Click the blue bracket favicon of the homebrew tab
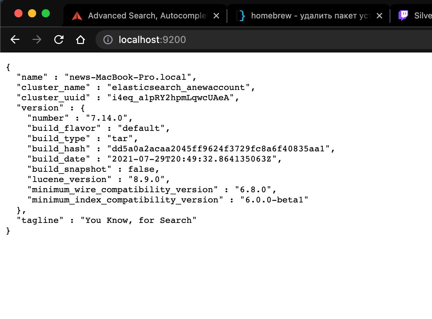This screenshot has height=319, width=432. tap(241, 16)
